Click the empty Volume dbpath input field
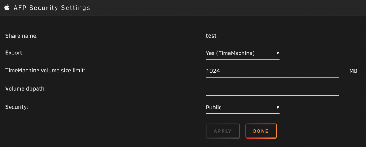 272,89
